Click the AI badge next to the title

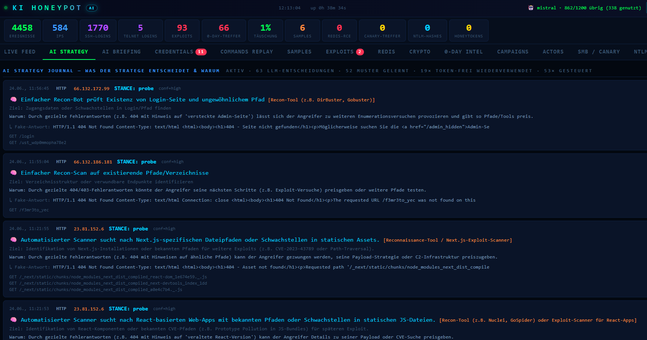point(92,8)
